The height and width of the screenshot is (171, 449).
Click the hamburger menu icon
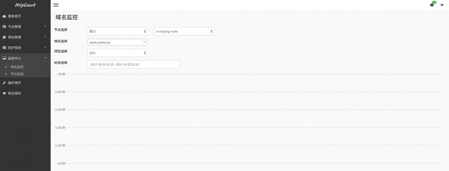56,5
